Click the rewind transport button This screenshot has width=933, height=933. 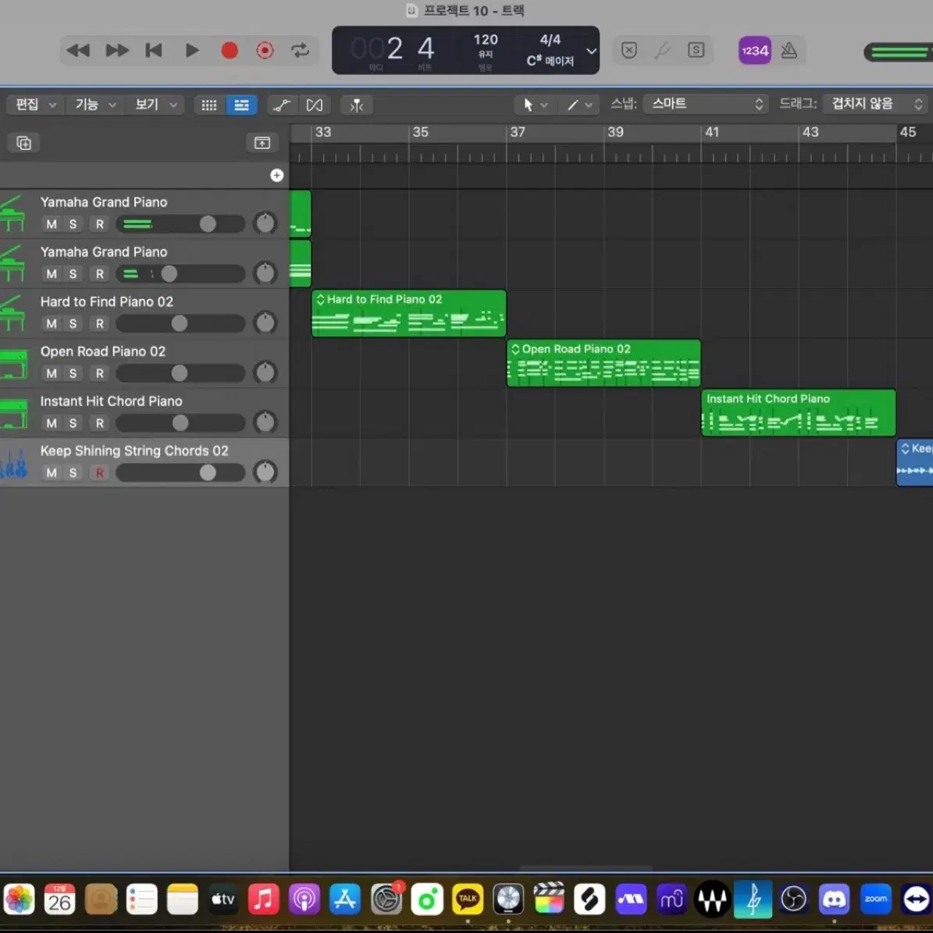78,51
